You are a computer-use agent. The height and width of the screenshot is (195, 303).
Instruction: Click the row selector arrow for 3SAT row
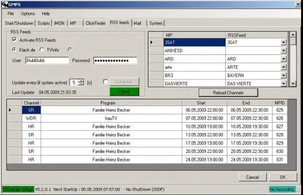click(156, 42)
